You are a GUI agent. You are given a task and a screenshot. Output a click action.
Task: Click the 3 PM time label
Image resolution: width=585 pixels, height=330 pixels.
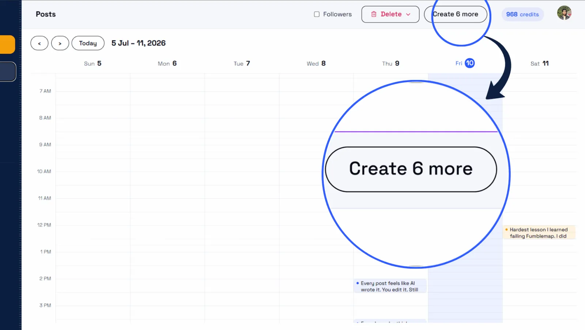45,306
